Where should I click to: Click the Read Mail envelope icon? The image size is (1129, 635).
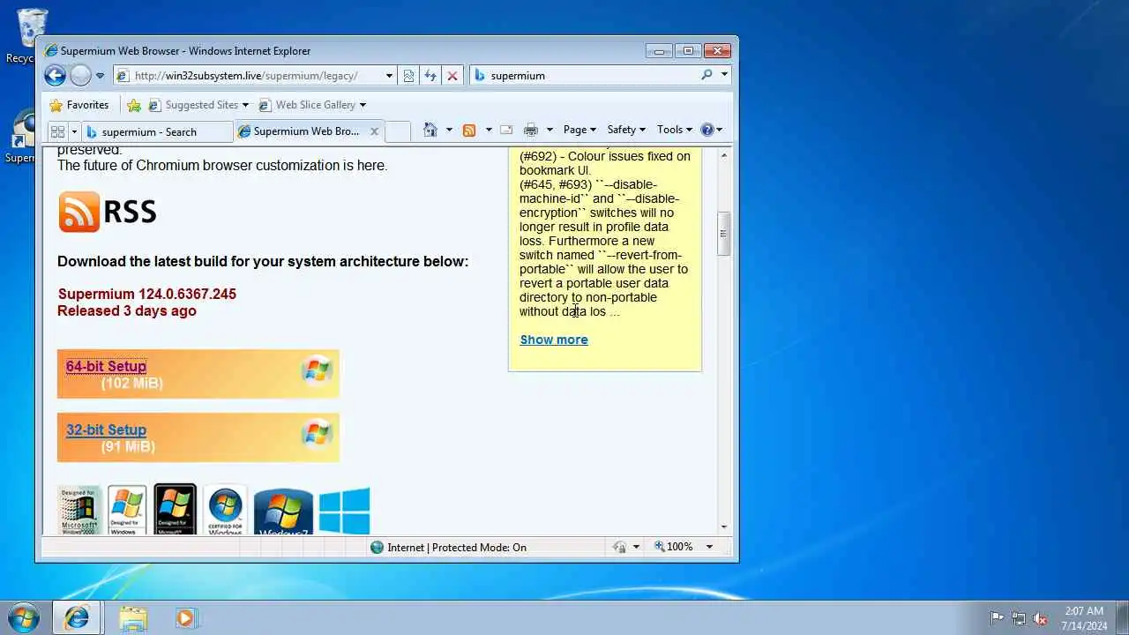pyautogui.click(x=506, y=130)
